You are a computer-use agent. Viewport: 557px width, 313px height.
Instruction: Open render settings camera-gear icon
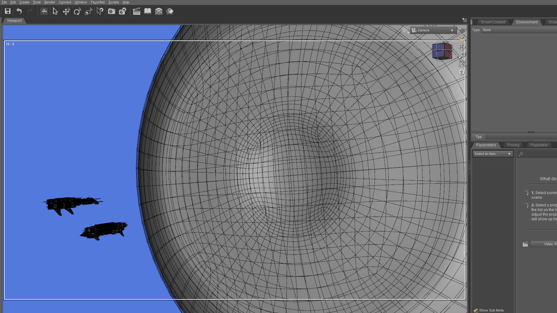point(122,11)
